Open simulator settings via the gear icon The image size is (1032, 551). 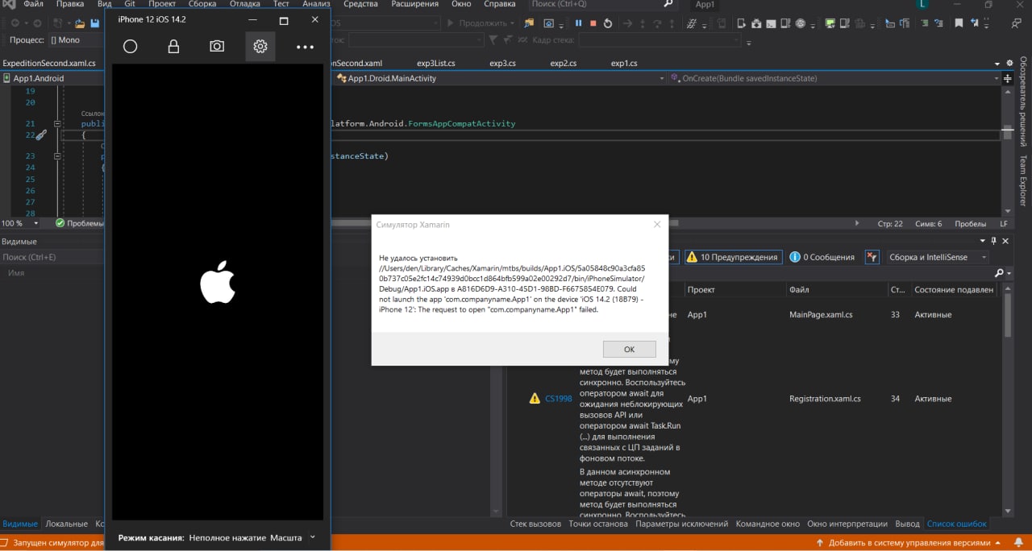260,47
